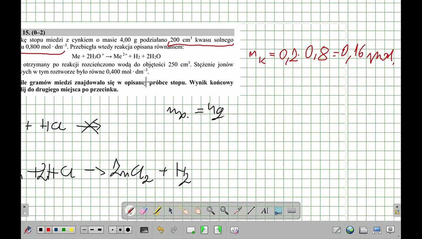Expand the left page panel arrow
The width and height of the screenshot is (422, 239).
pyautogui.click(x=25, y=210)
